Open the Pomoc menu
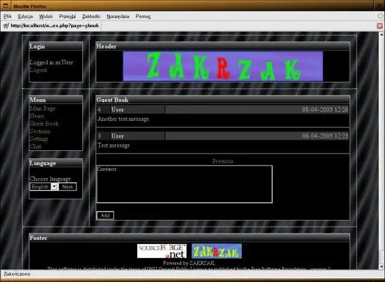 [143, 16]
